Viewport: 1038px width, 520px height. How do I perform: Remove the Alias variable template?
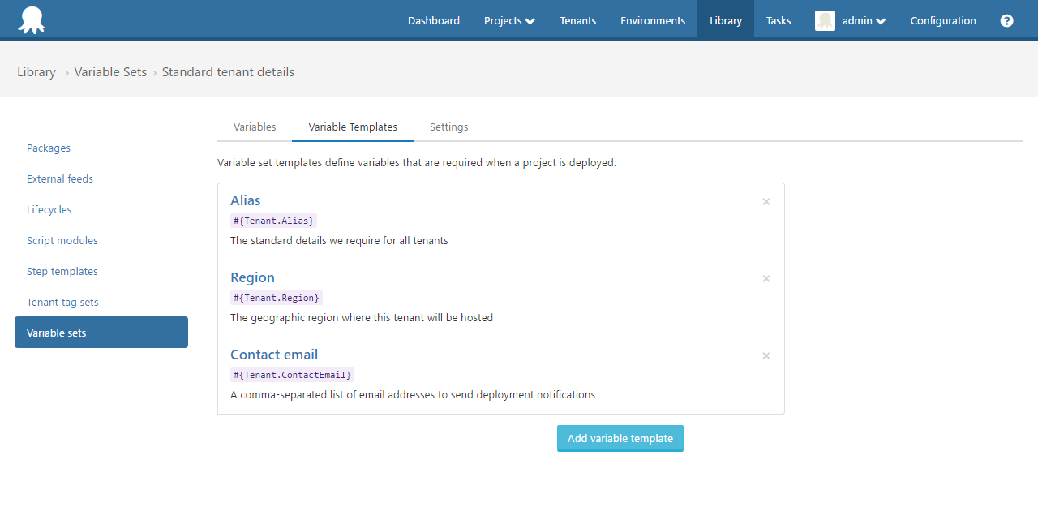pos(766,201)
